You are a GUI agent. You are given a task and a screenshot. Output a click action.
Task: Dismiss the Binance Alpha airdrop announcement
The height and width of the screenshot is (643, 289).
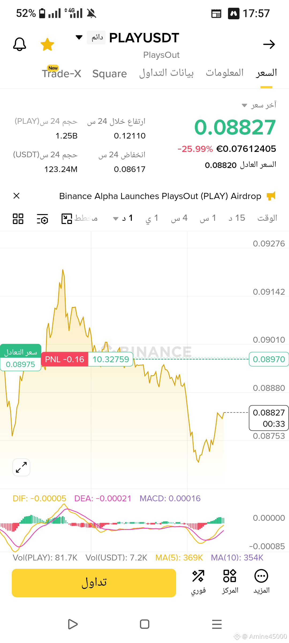[17, 196]
